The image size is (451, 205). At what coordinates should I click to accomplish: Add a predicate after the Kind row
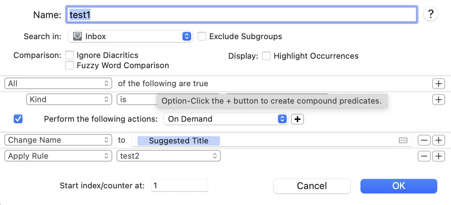pos(438,99)
